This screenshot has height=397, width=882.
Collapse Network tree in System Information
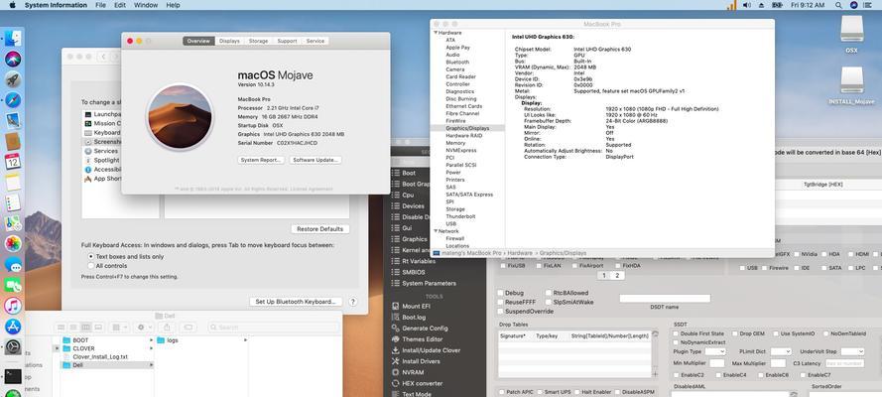(436, 231)
